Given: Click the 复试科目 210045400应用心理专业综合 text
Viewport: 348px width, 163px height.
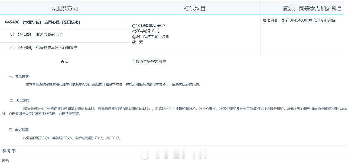Looking at the screenshot, I should point(299,20).
